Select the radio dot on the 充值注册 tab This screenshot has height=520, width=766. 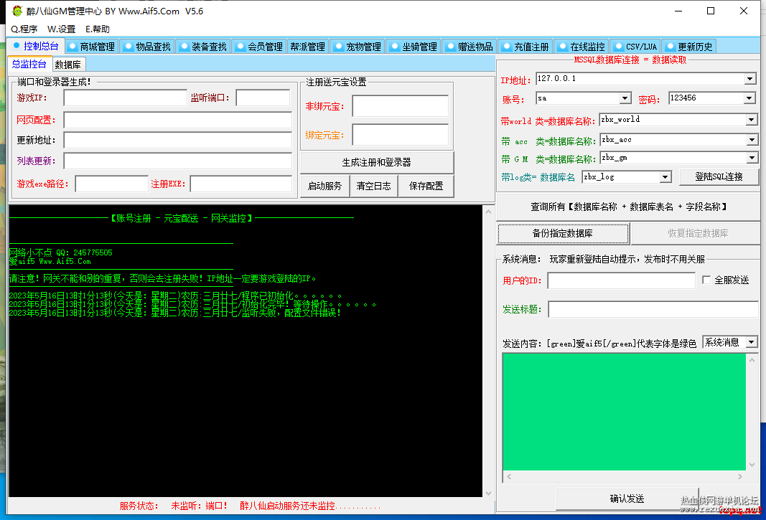[507, 46]
